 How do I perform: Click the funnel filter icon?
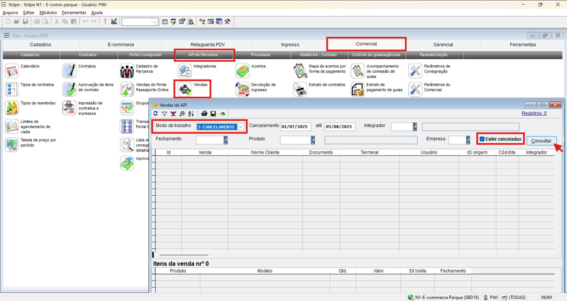[x=164, y=114]
